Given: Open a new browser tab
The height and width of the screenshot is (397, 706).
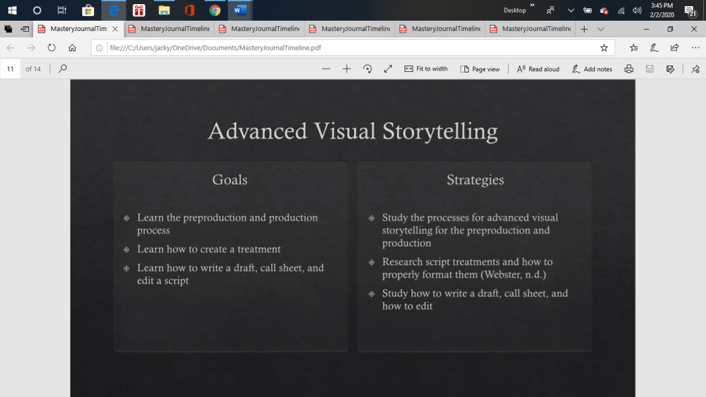Looking at the screenshot, I should click(x=585, y=29).
